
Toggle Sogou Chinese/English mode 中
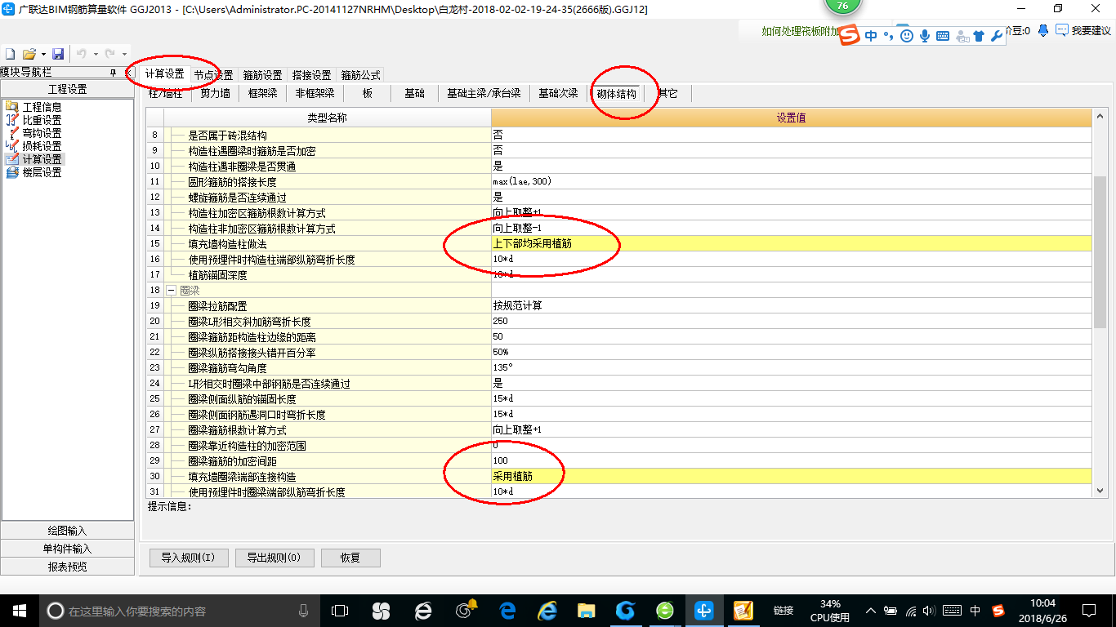(x=871, y=36)
